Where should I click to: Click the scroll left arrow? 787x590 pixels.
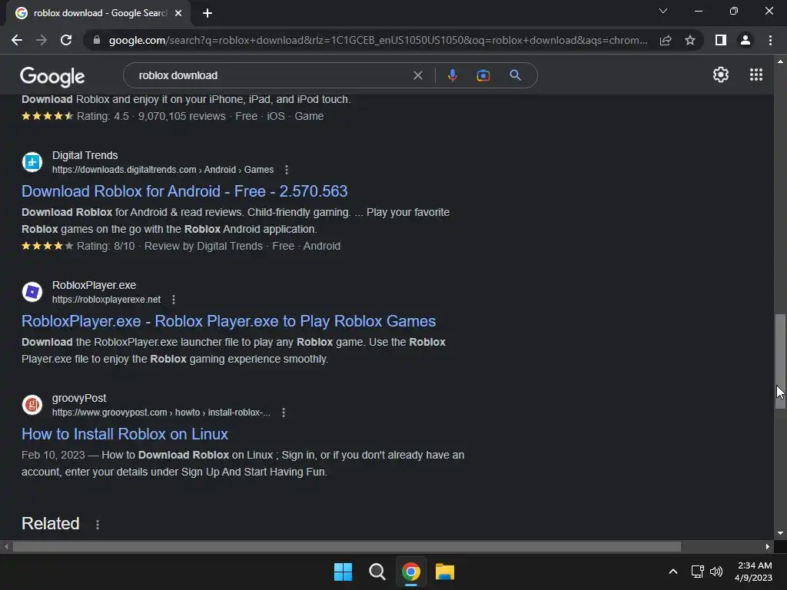[6, 546]
